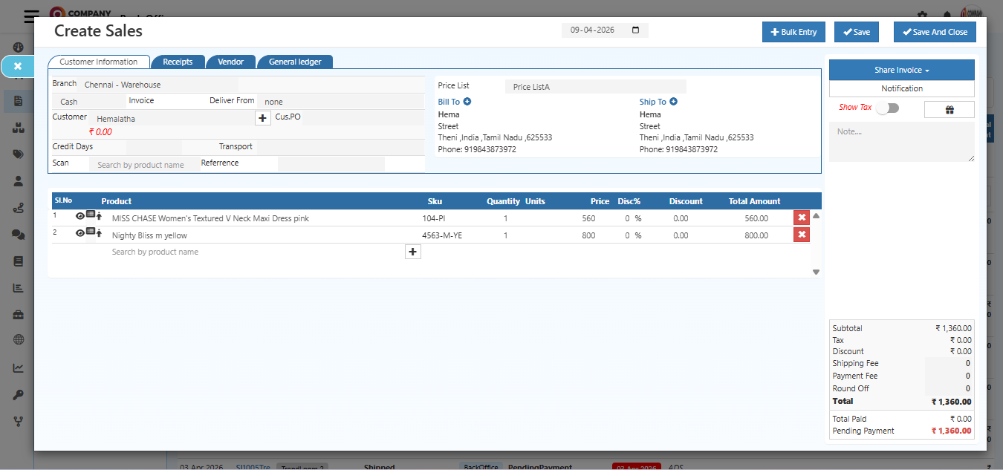Add product row with the plus icon

coord(413,252)
